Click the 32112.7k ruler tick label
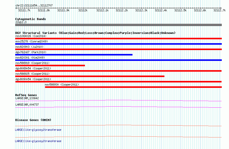 [x=219, y=10]
